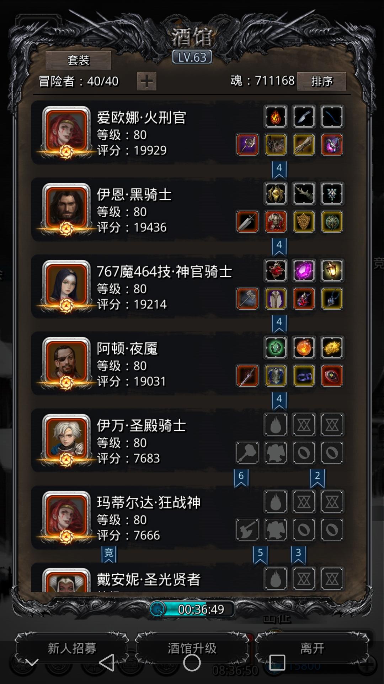Screen dimensions: 384x684
Task: Select the purple axe weapon of 爱欧娜·火刑官
Action: coord(247,145)
